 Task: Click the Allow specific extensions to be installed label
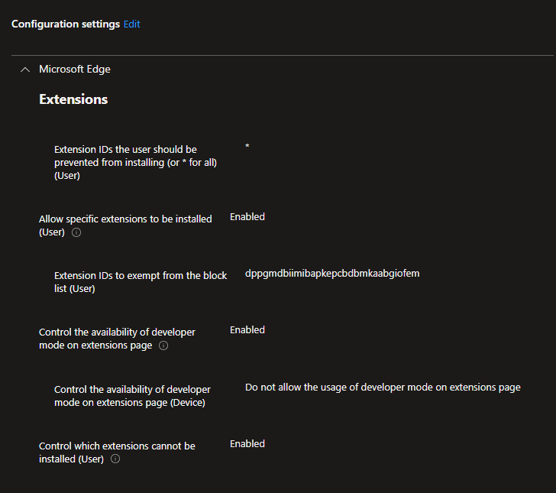point(125,219)
